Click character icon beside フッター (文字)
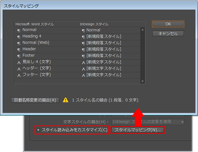This screenshot has height=152, width=198. point(19,75)
